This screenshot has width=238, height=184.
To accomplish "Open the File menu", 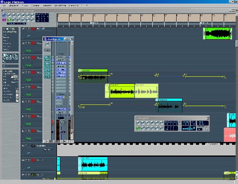I will click(4, 6).
